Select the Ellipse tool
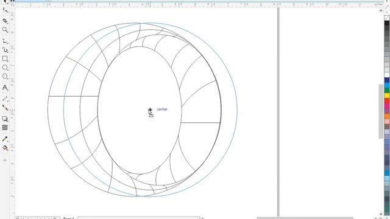This screenshot has height=219, width=390. 5,68
